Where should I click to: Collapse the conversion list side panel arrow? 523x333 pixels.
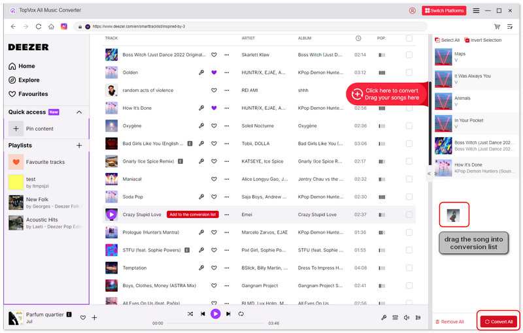429,174
